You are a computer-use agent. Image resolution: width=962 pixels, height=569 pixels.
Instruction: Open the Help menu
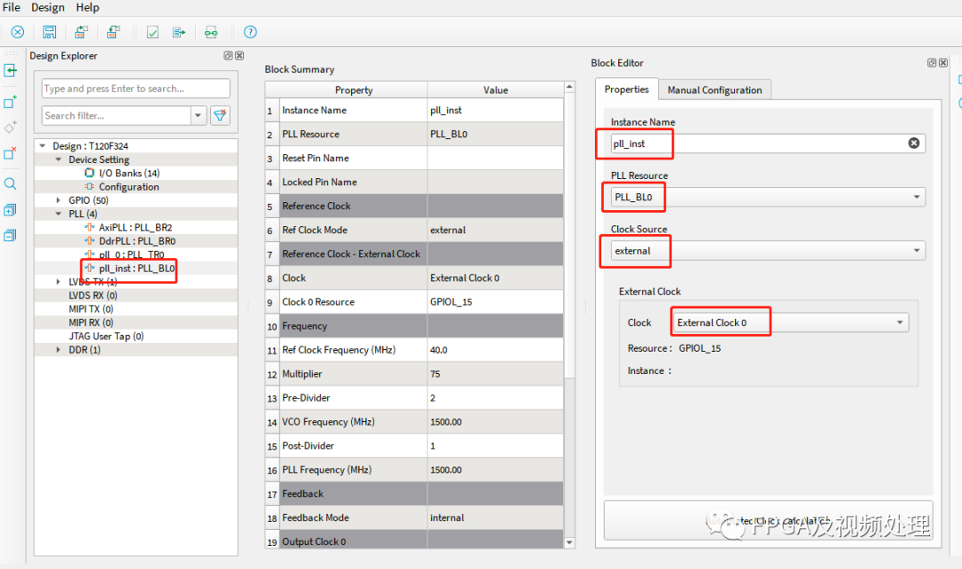coord(87,7)
